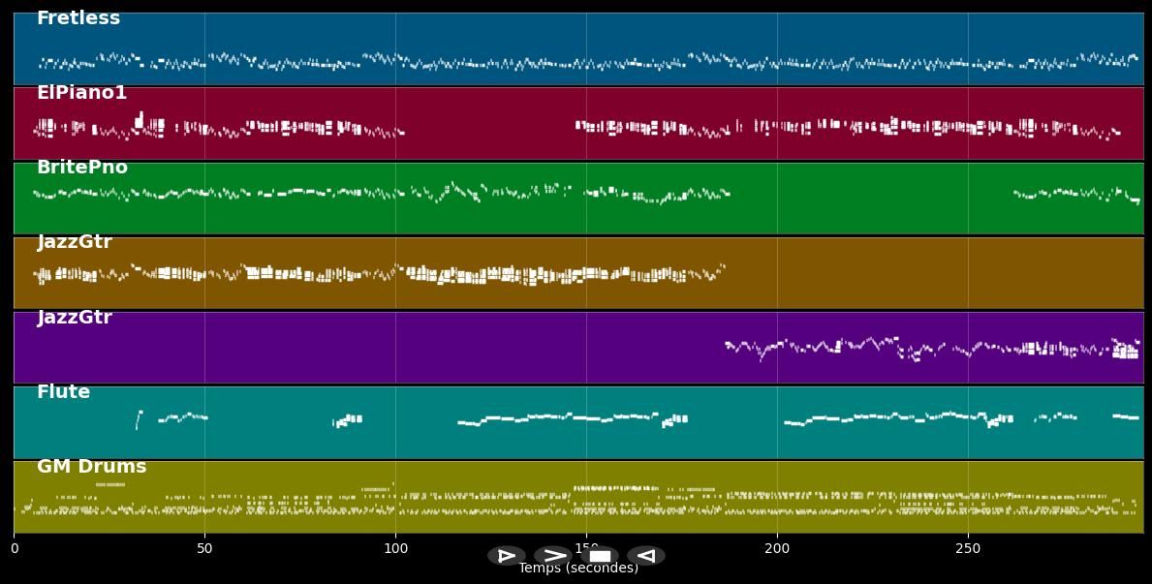Screen dimensions: 1152x584
Task: Jump to the 250 second axis tick
Action: pyautogui.click(x=968, y=548)
